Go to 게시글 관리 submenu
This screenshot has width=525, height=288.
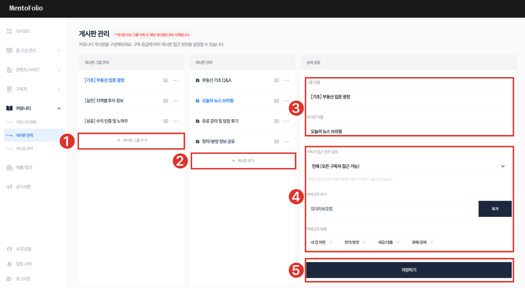pyautogui.click(x=24, y=149)
